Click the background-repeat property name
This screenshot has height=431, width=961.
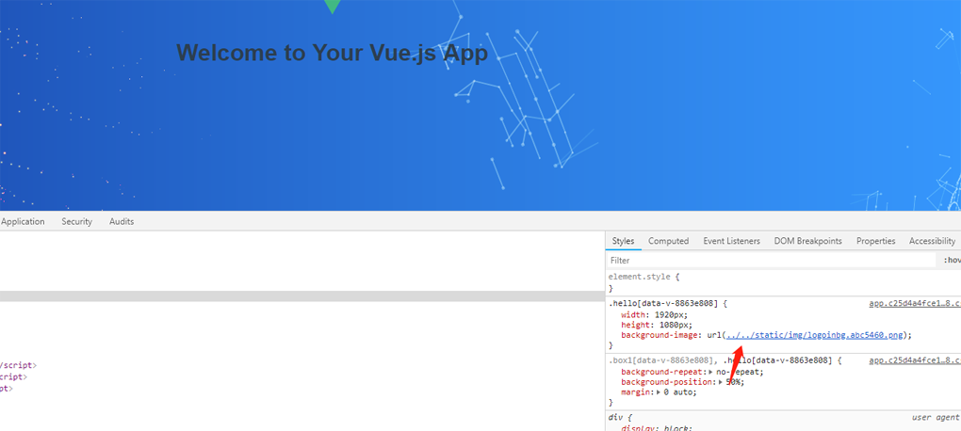(x=662, y=372)
